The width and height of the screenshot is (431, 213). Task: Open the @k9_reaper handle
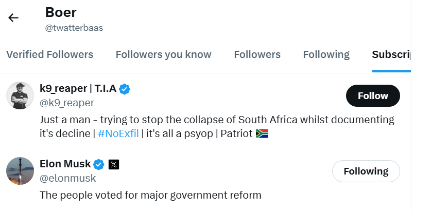(67, 103)
